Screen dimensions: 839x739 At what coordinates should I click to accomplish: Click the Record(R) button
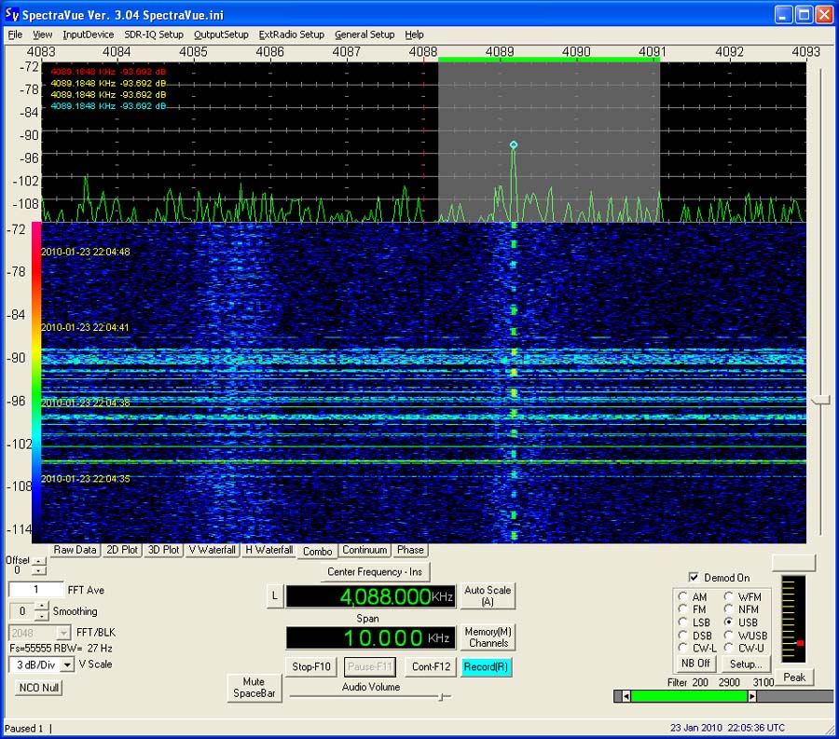click(x=486, y=667)
